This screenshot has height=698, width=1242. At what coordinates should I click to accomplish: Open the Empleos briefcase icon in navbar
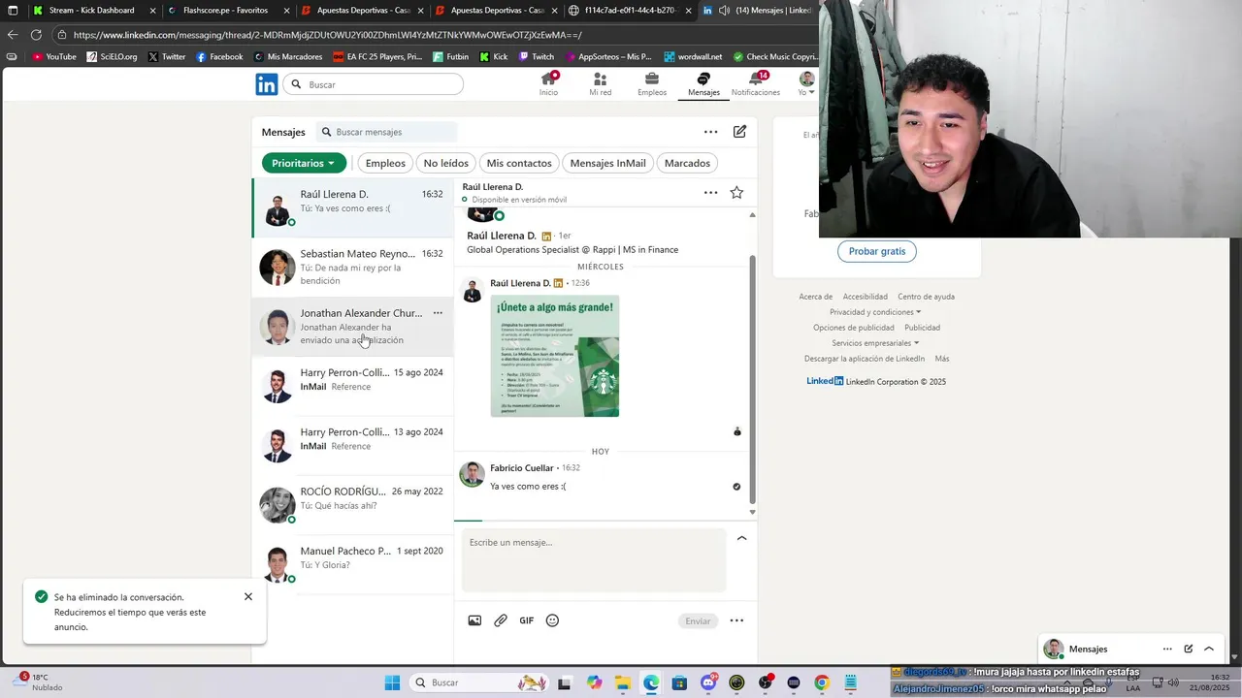[652, 84]
